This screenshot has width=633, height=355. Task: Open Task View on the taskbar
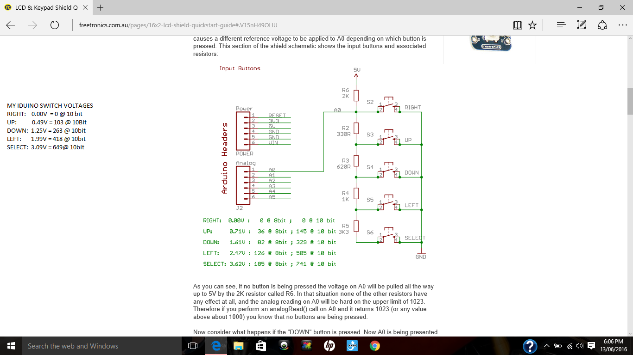coord(193,346)
